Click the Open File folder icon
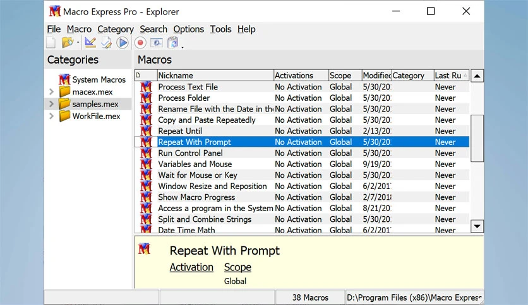The height and width of the screenshot is (305, 528). (68, 43)
